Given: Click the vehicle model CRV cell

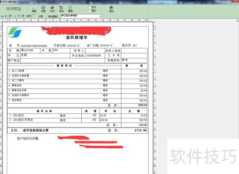Looking at the screenshot, I should click(61, 51).
